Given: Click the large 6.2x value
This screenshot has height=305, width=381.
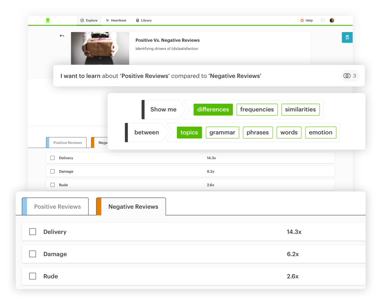Looking at the screenshot, I should 293,254.
